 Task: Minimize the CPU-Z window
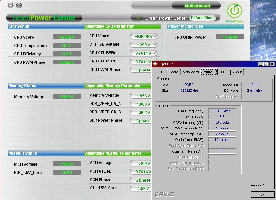tap(260, 64)
